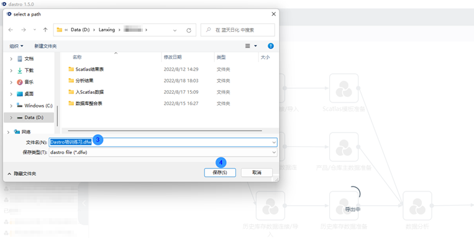474x238 pixels.
Task: Select the 数据库整合表 folder
Action: (x=89, y=103)
